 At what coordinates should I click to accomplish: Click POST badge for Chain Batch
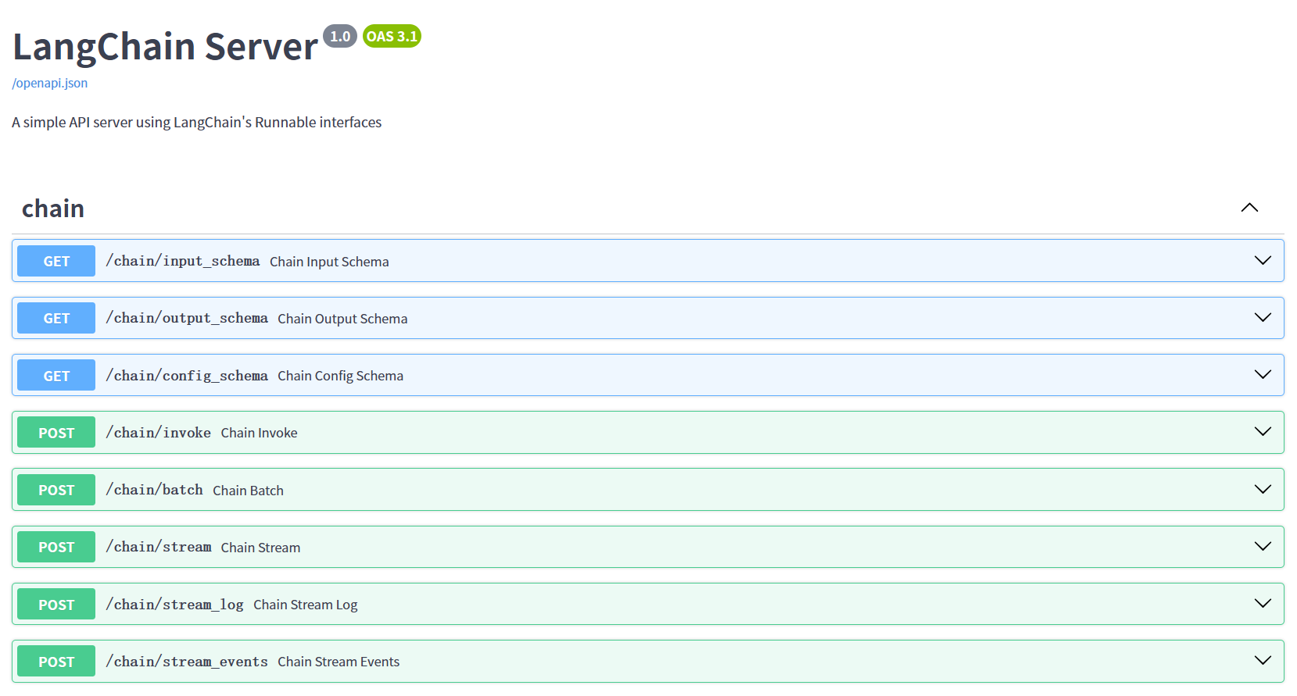pyautogui.click(x=56, y=490)
